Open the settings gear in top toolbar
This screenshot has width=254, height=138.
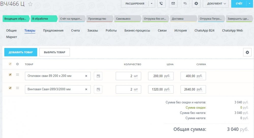point(196,4)
